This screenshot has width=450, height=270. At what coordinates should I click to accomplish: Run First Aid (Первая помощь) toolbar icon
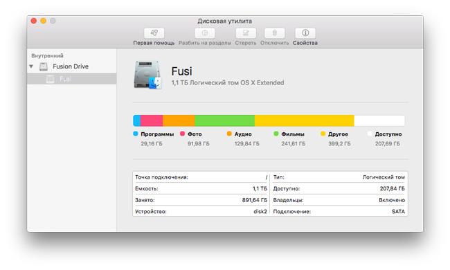point(154,33)
